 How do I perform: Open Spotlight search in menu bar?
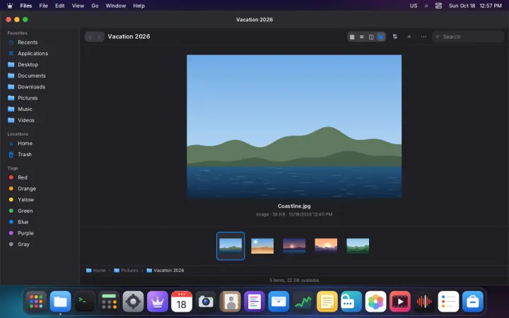[426, 6]
